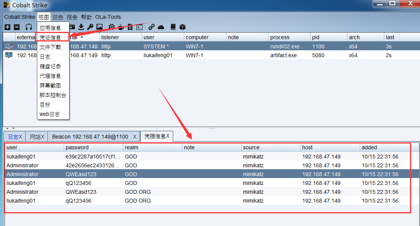
Task: Sort credentials by host column
Action: [330, 147]
